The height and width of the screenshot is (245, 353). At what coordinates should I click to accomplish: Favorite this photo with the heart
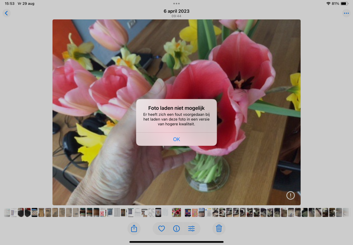pyautogui.click(x=161, y=229)
